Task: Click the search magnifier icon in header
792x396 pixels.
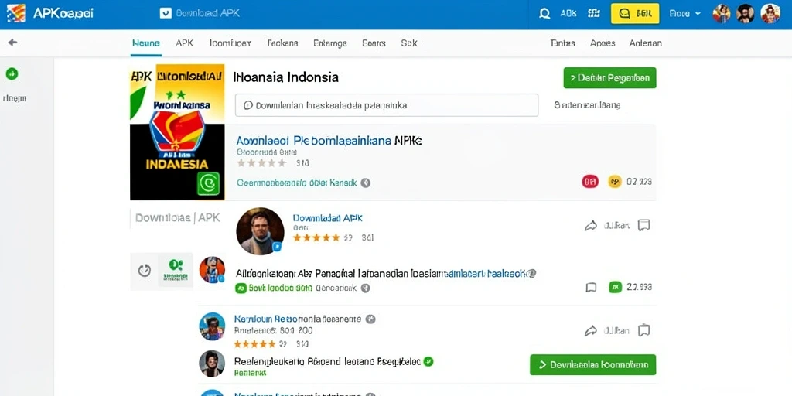Action: [544, 14]
